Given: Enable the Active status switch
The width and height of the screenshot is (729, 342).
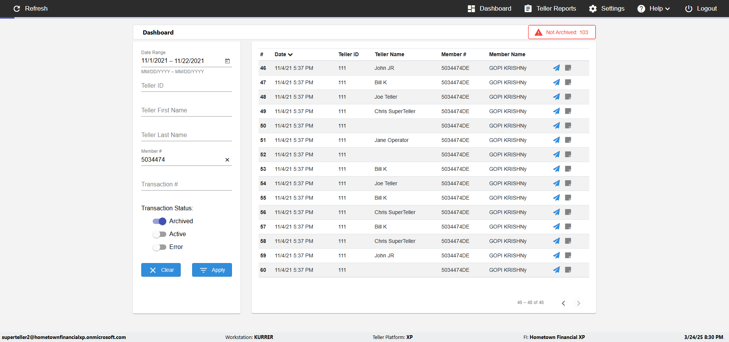Looking at the screenshot, I should (x=159, y=234).
